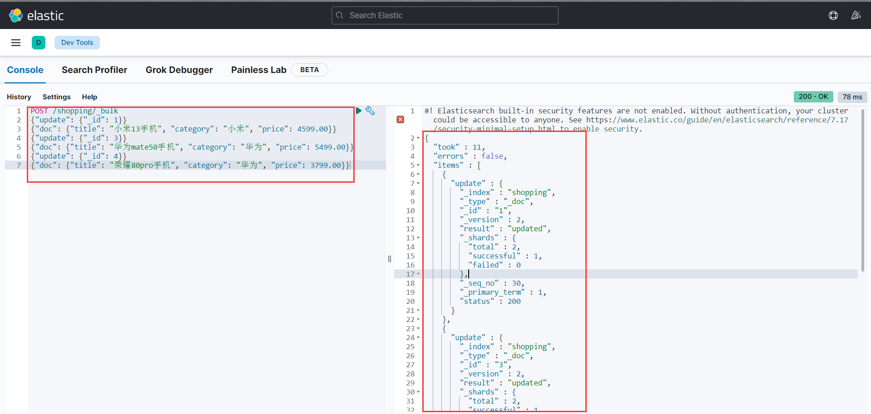The height and width of the screenshot is (414, 871).
Task: Click the editor/output pane divider handle
Action: (390, 259)
